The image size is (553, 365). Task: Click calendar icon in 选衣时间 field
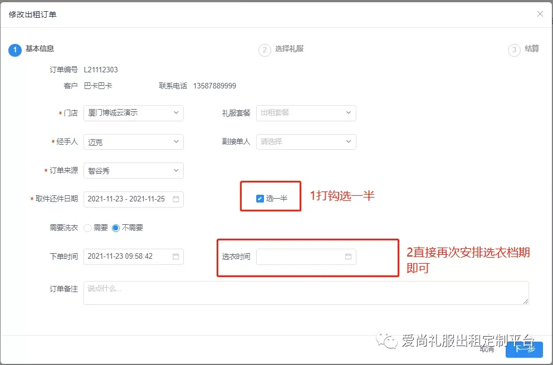349,257
